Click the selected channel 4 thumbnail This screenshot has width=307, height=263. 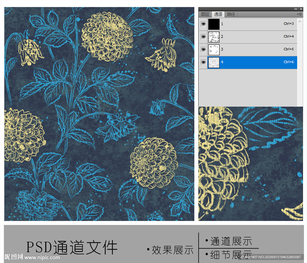click(x=213, y=62)
